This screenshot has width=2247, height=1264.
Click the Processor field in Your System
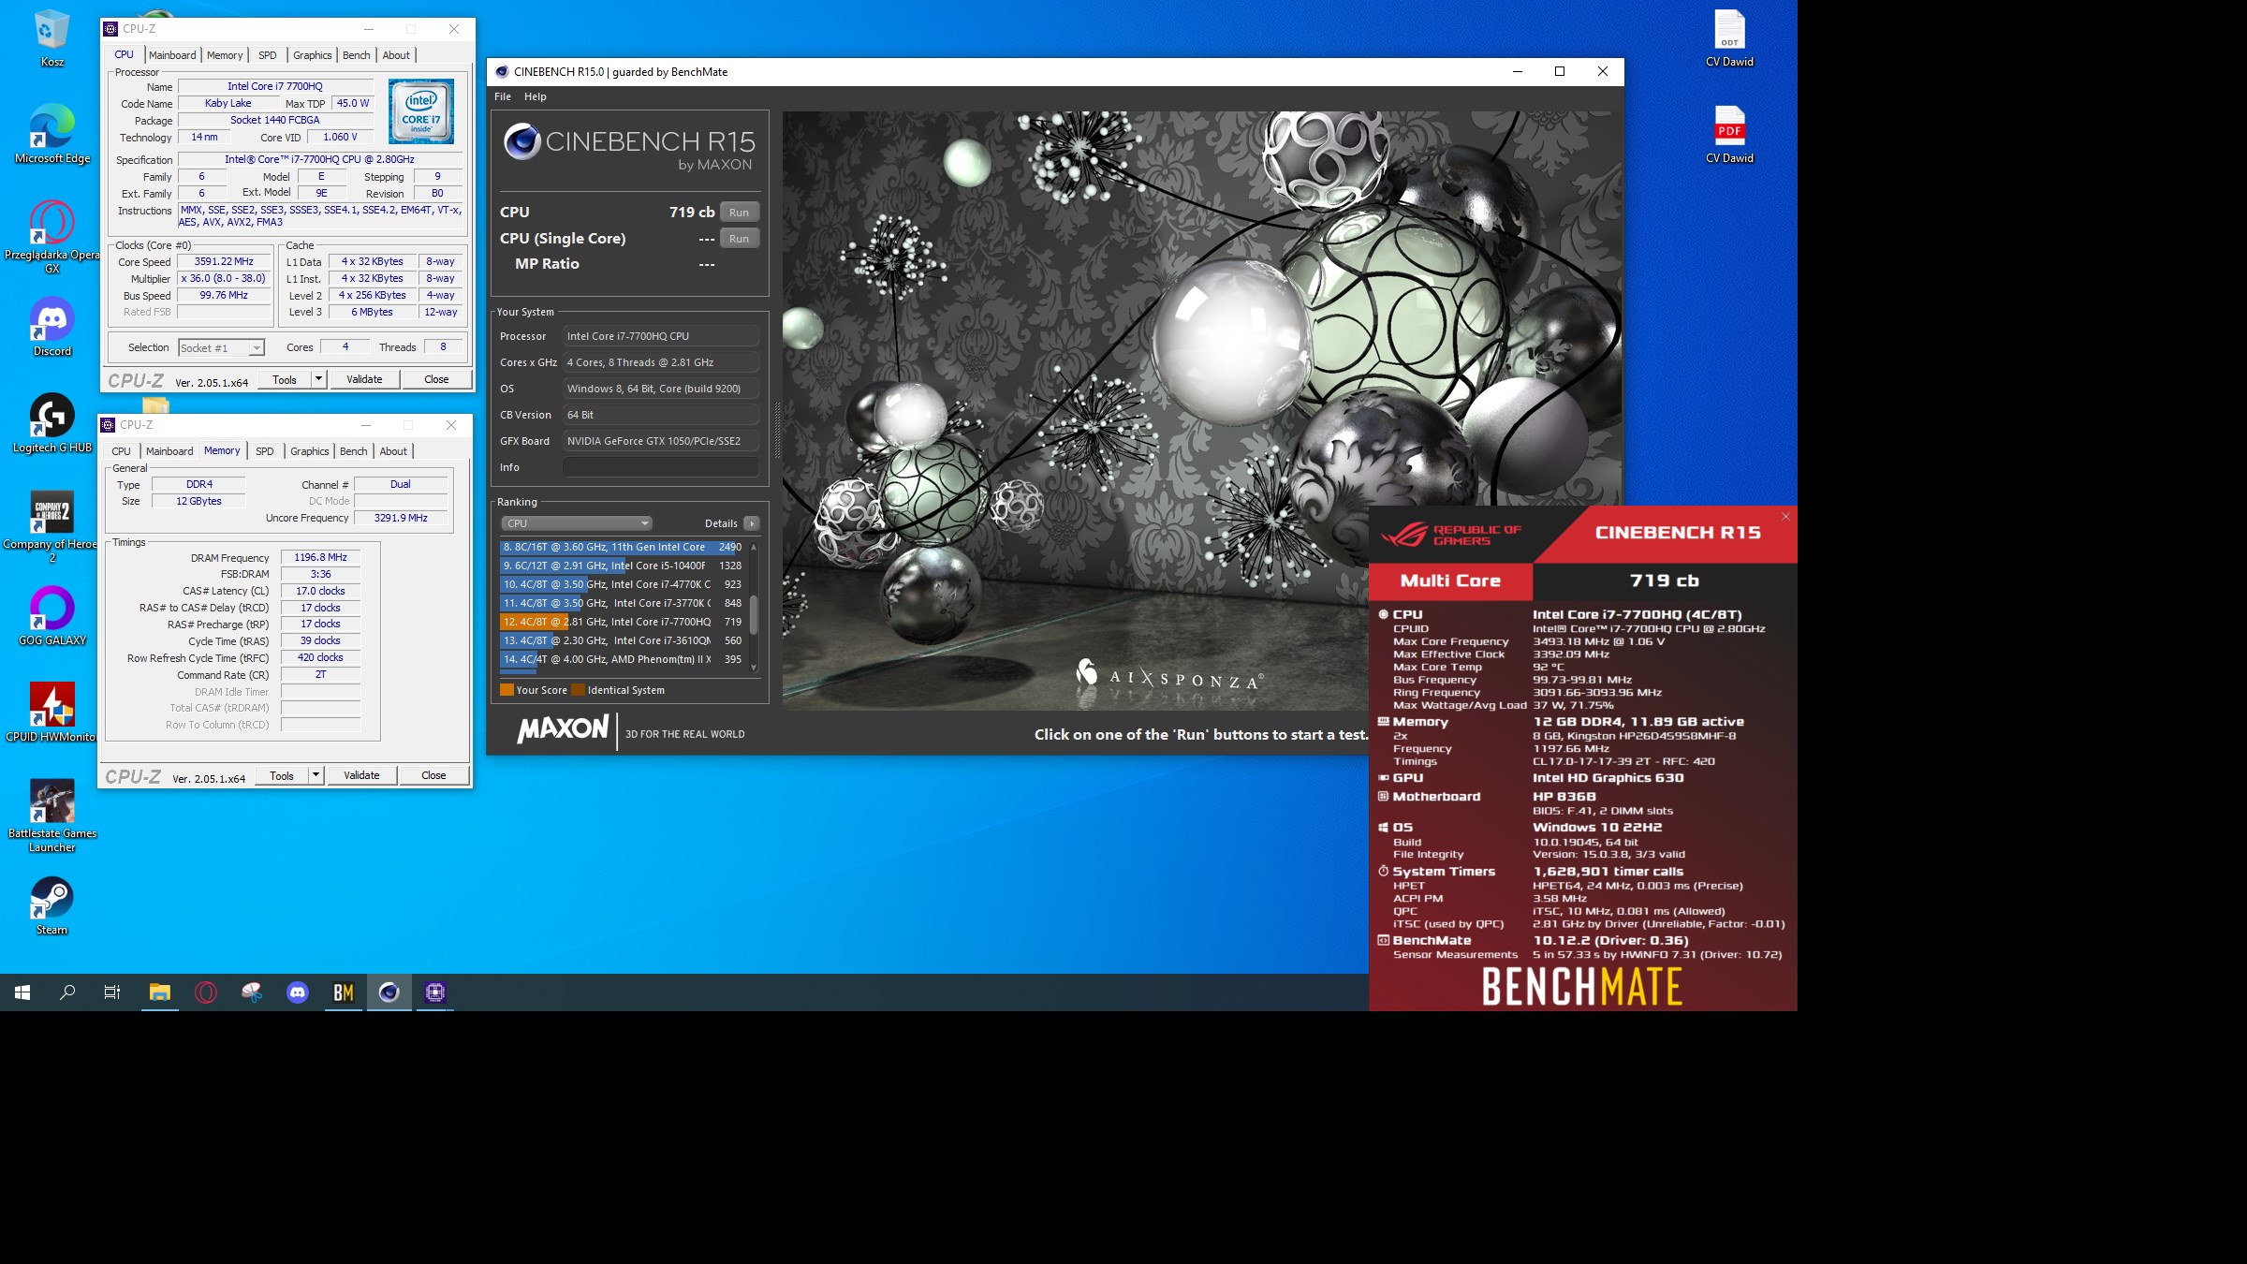661,336
